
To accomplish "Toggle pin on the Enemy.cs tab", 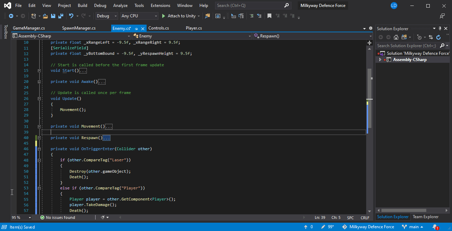I will pyautogui.click(x=136, y=28).
